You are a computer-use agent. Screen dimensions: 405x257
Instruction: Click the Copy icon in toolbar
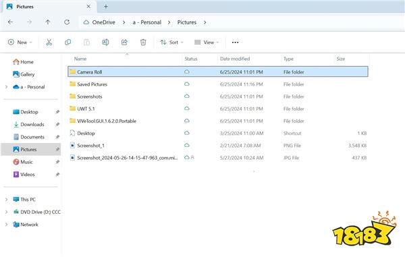coord(67,42)
